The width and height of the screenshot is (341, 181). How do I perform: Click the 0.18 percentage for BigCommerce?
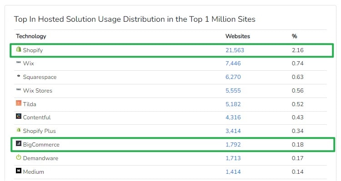298,145
